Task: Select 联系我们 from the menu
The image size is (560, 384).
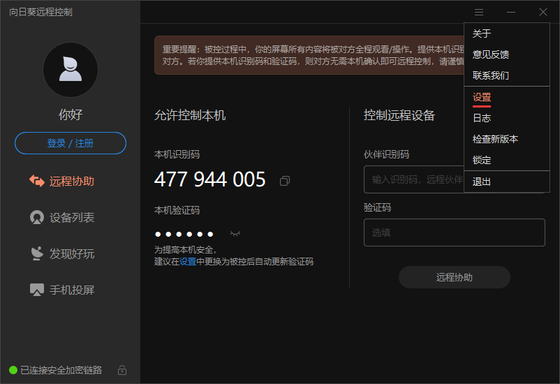Action: tap(507, 75)
